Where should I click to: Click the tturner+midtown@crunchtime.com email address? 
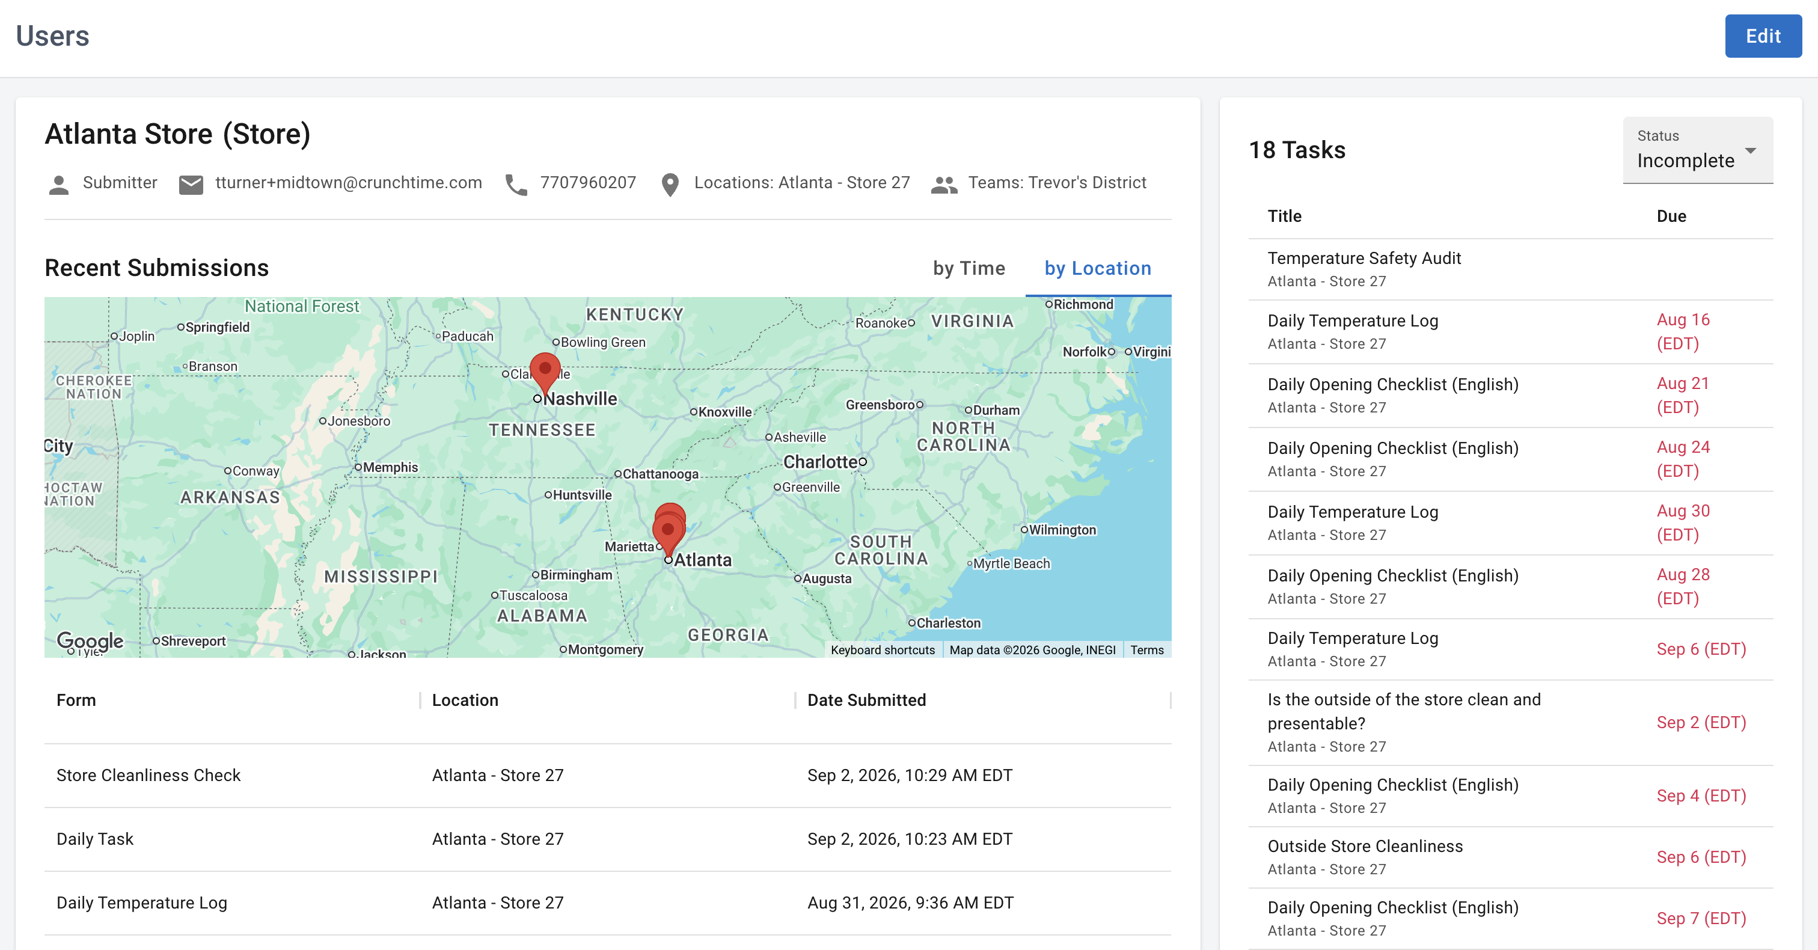pyautogui.click(x=349, y=183)
